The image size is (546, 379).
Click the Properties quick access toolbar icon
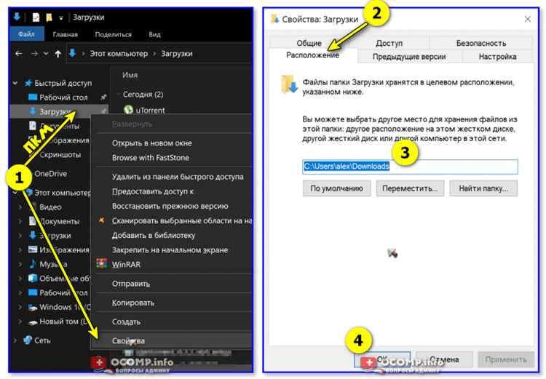(x=36, y=17)
